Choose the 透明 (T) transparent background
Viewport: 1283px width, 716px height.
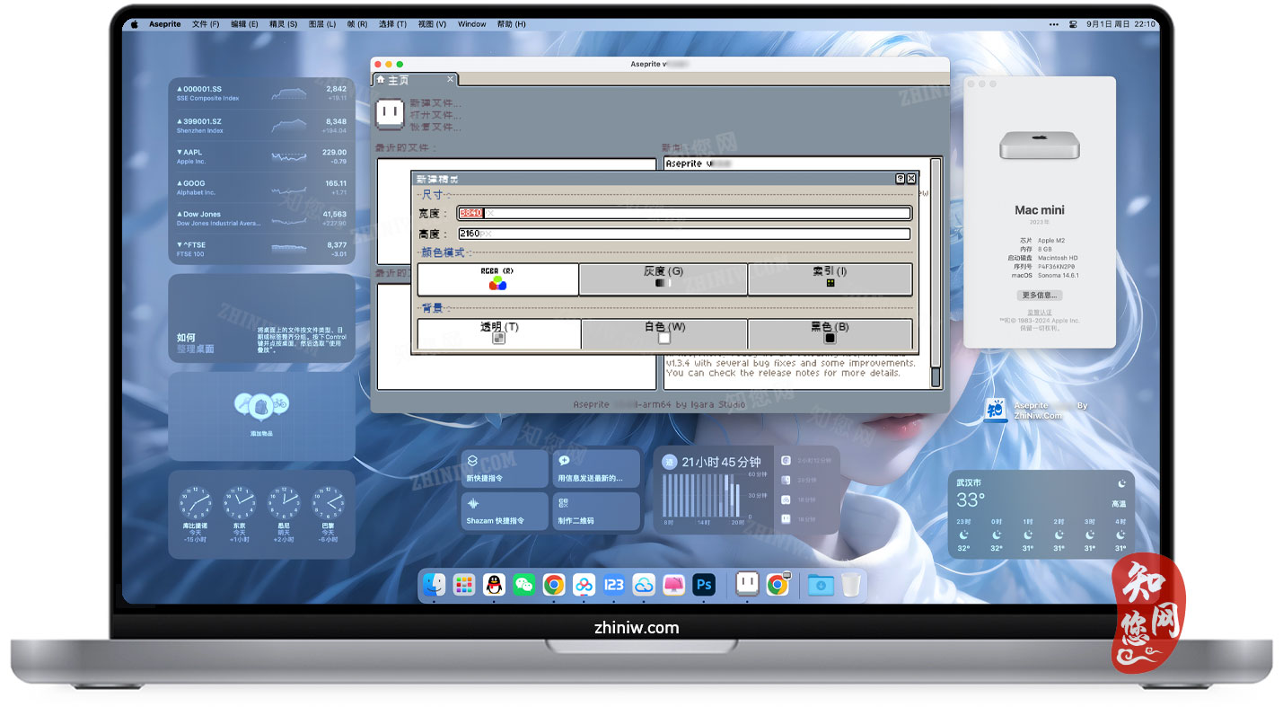pos(498,334)
